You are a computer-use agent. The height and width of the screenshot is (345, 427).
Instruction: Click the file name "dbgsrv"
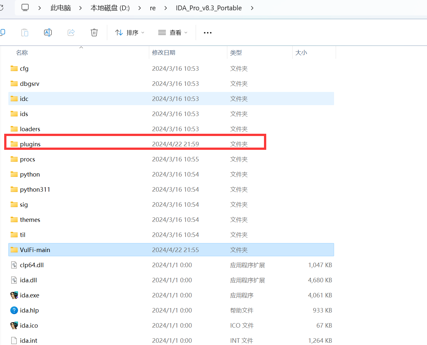30,84
